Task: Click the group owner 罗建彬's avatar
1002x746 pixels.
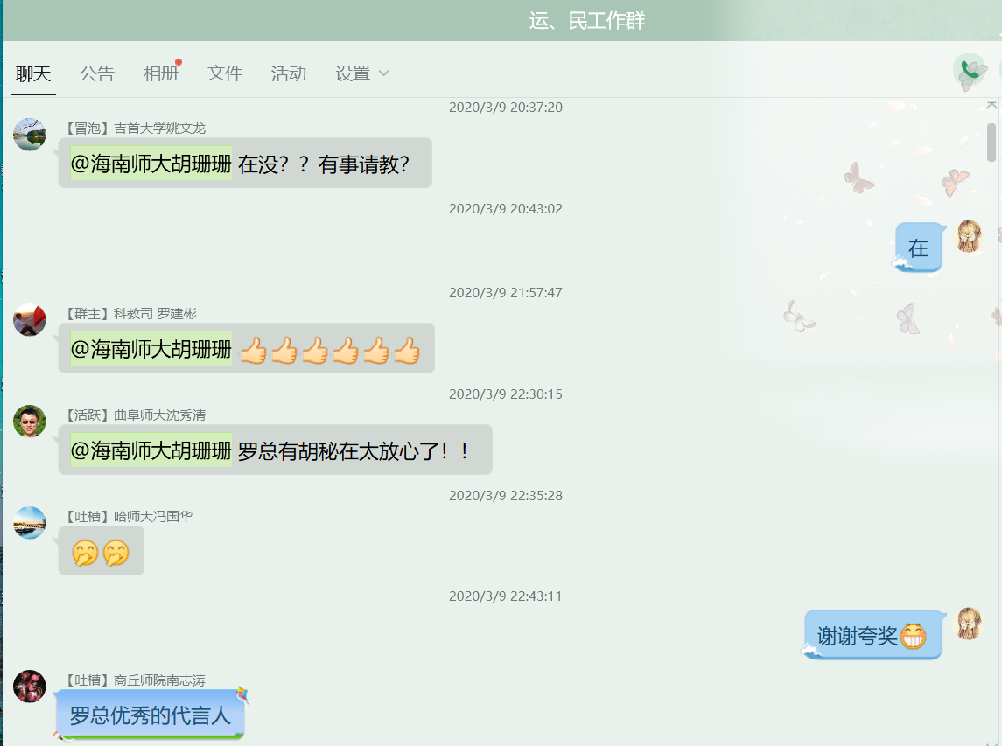Action: [29, 318]
